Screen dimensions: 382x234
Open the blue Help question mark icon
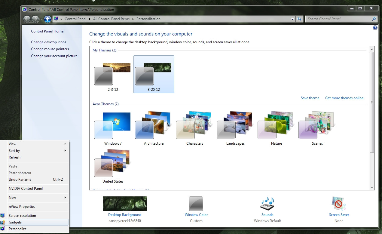pyautogui.click(x=375, y=28)
